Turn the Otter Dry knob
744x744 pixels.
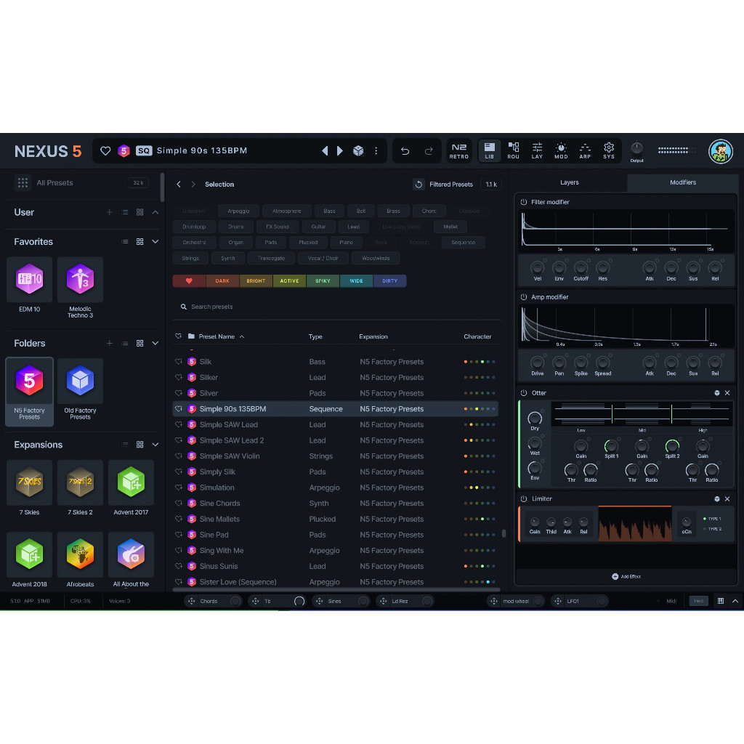tap(535, 418)
